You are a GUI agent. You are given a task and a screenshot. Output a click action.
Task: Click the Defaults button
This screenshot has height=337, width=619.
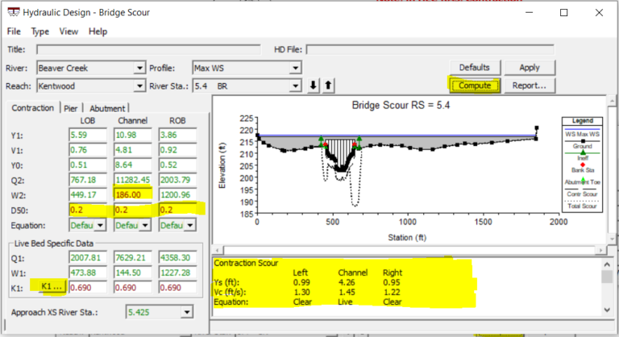coord(475,68)
